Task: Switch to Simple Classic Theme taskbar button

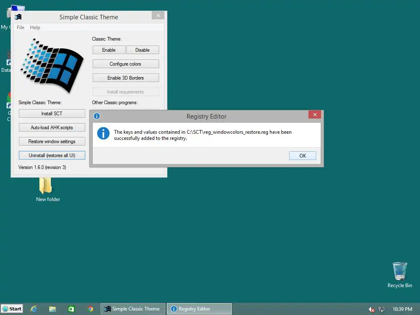Action: coord(133,309)
